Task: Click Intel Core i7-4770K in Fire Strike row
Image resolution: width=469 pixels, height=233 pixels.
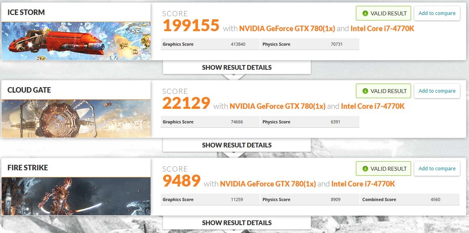Action: 363,184
